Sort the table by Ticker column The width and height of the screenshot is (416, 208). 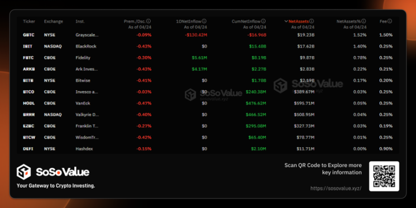pos(29,21)
